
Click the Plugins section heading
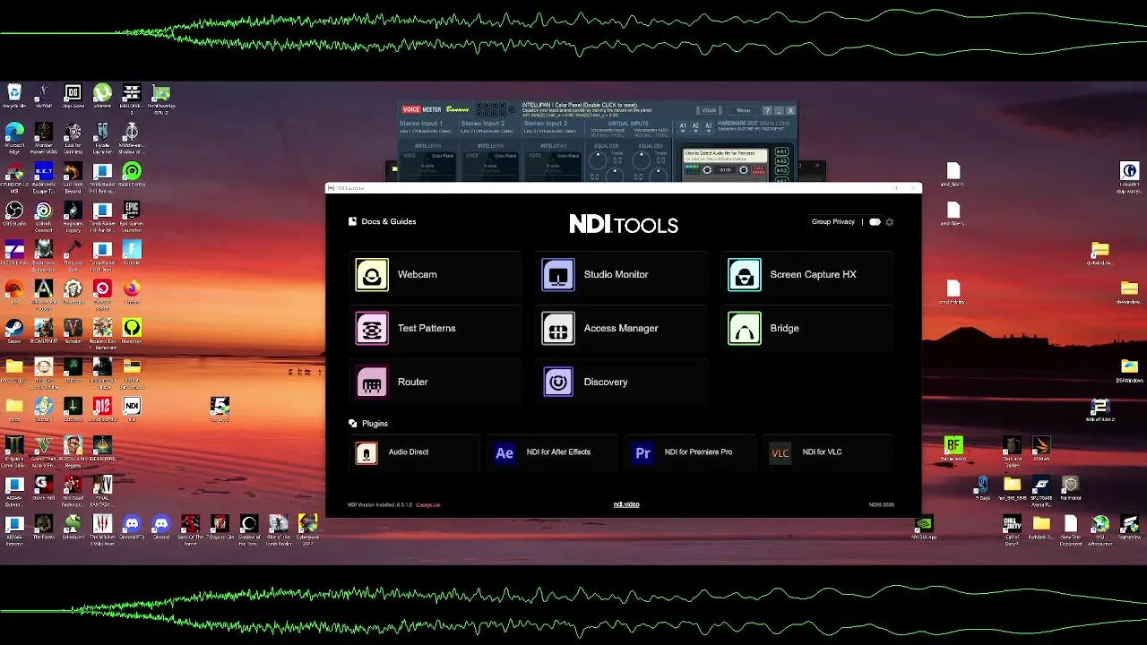[368, 423]
